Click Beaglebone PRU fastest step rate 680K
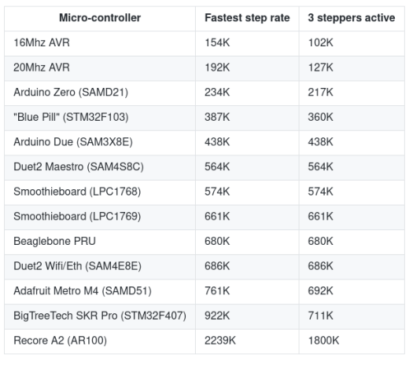Viewport: 413px width, 365px height. click(217, 241)
